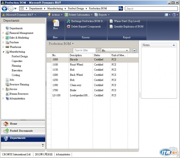Open the Actions menu
This screenshot has height=158, width=180.
pyautogui.click(x=55, y=15)
